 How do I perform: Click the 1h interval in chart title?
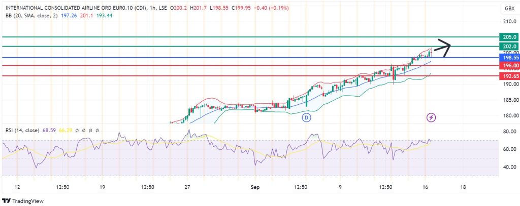(154, 8)
